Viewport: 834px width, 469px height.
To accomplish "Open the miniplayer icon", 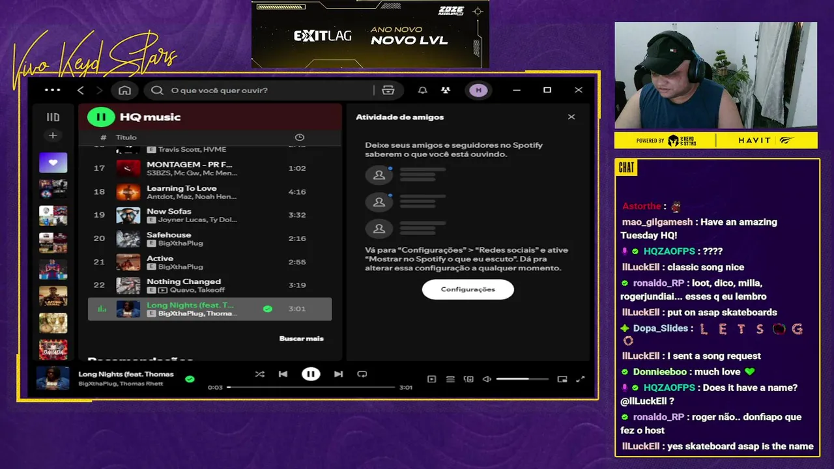I will pos(562,379).
